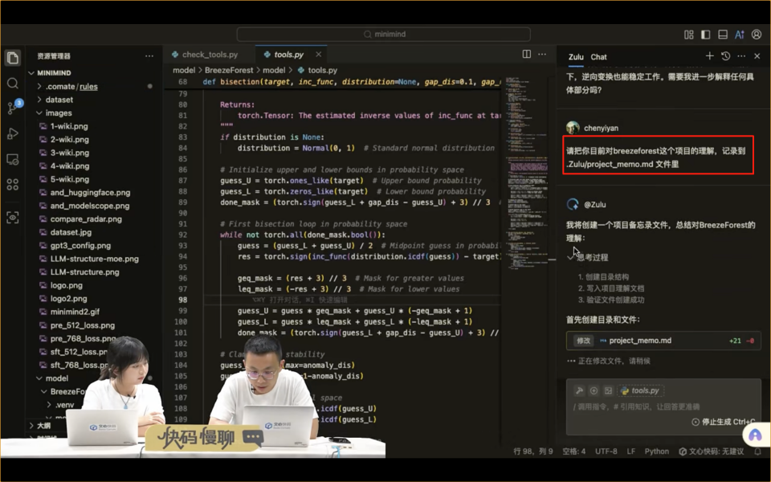The image size is (771, 482).
Task: Click line number 98 in gutter
Action: [183, 300]
